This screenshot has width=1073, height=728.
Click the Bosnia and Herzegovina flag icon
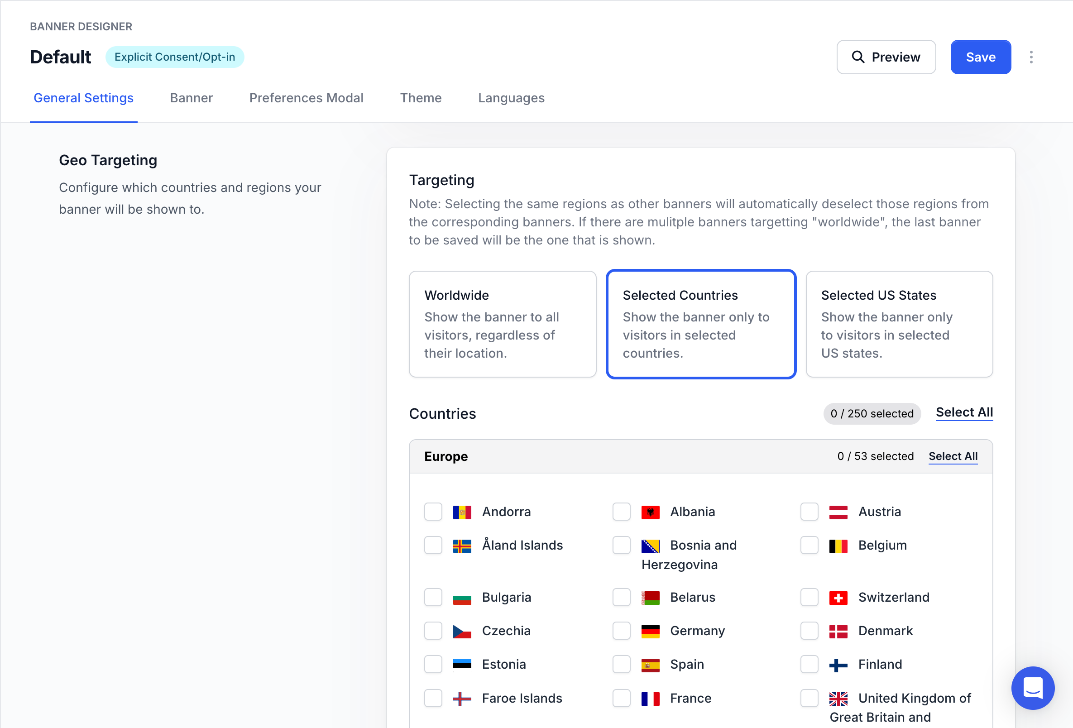[650, 546]
